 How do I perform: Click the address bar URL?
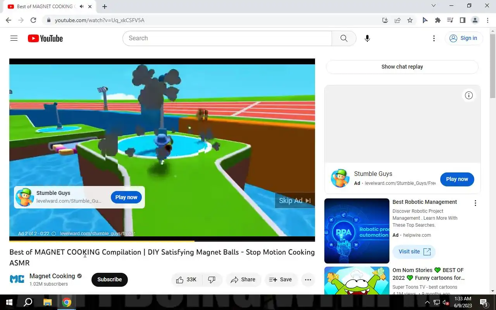tap(100, 20)
